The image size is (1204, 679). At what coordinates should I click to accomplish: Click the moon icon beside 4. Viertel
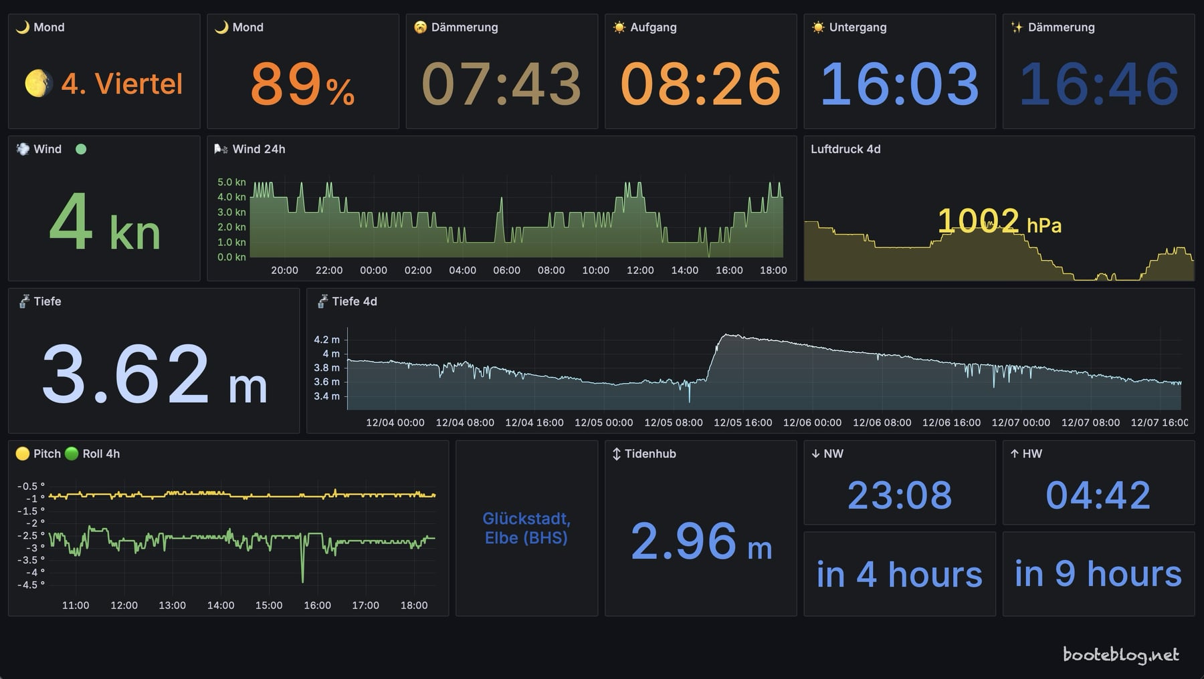tap(39, 84)
